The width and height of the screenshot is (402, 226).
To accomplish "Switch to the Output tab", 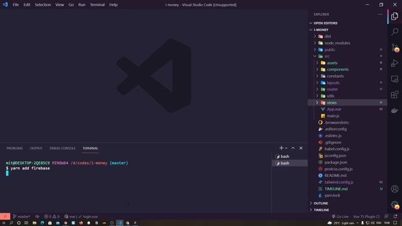I will pyautogui.click(x=36, y=148).
